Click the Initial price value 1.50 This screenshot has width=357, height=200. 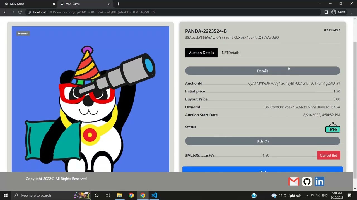tap(337, 91)
